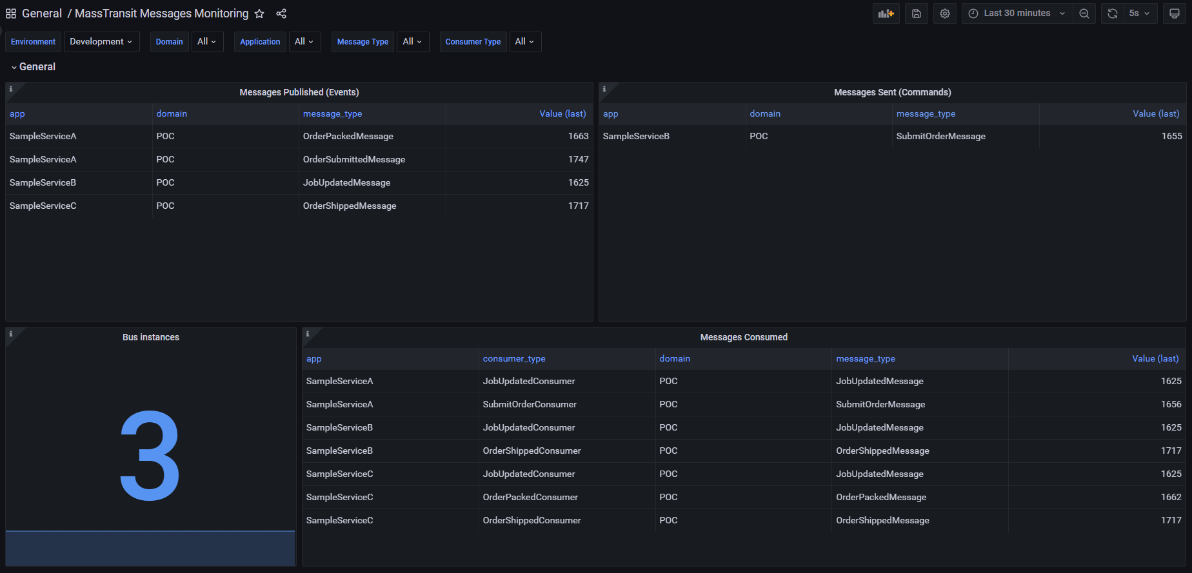Refresh the dashboard with the refresh icon

tap(1112, 14)
